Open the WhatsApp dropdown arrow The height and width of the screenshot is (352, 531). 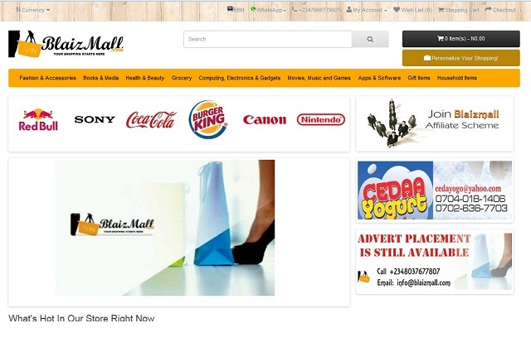pos(285,11)
